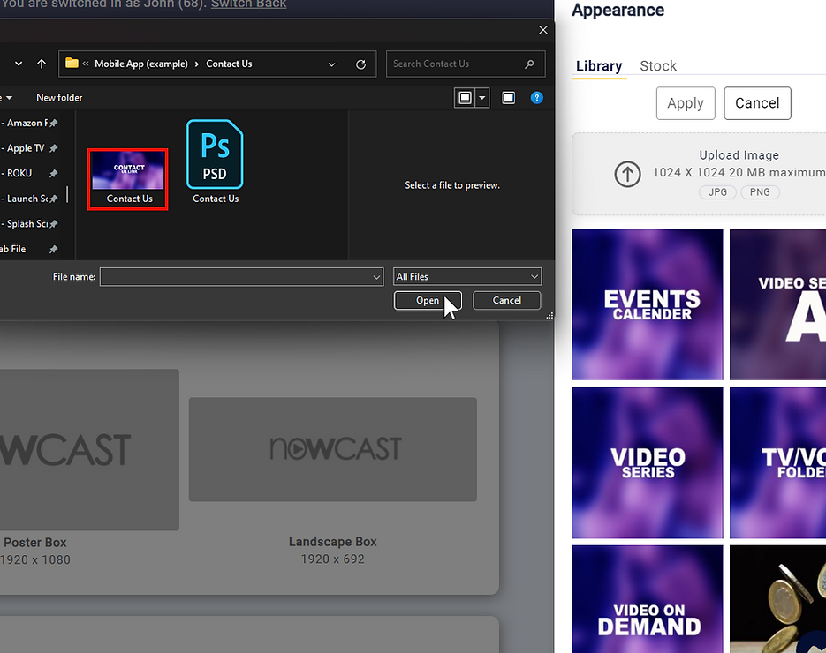Refresh the Contact Us folder
This screenshot has height=653, width=826.
[x=360, y=64]
